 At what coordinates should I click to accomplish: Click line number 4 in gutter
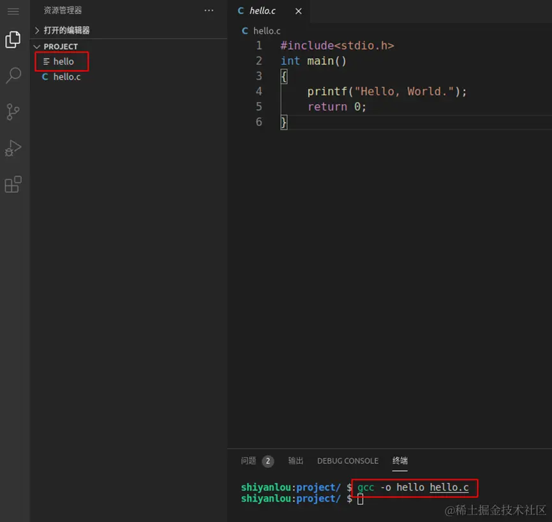[258, 91]
